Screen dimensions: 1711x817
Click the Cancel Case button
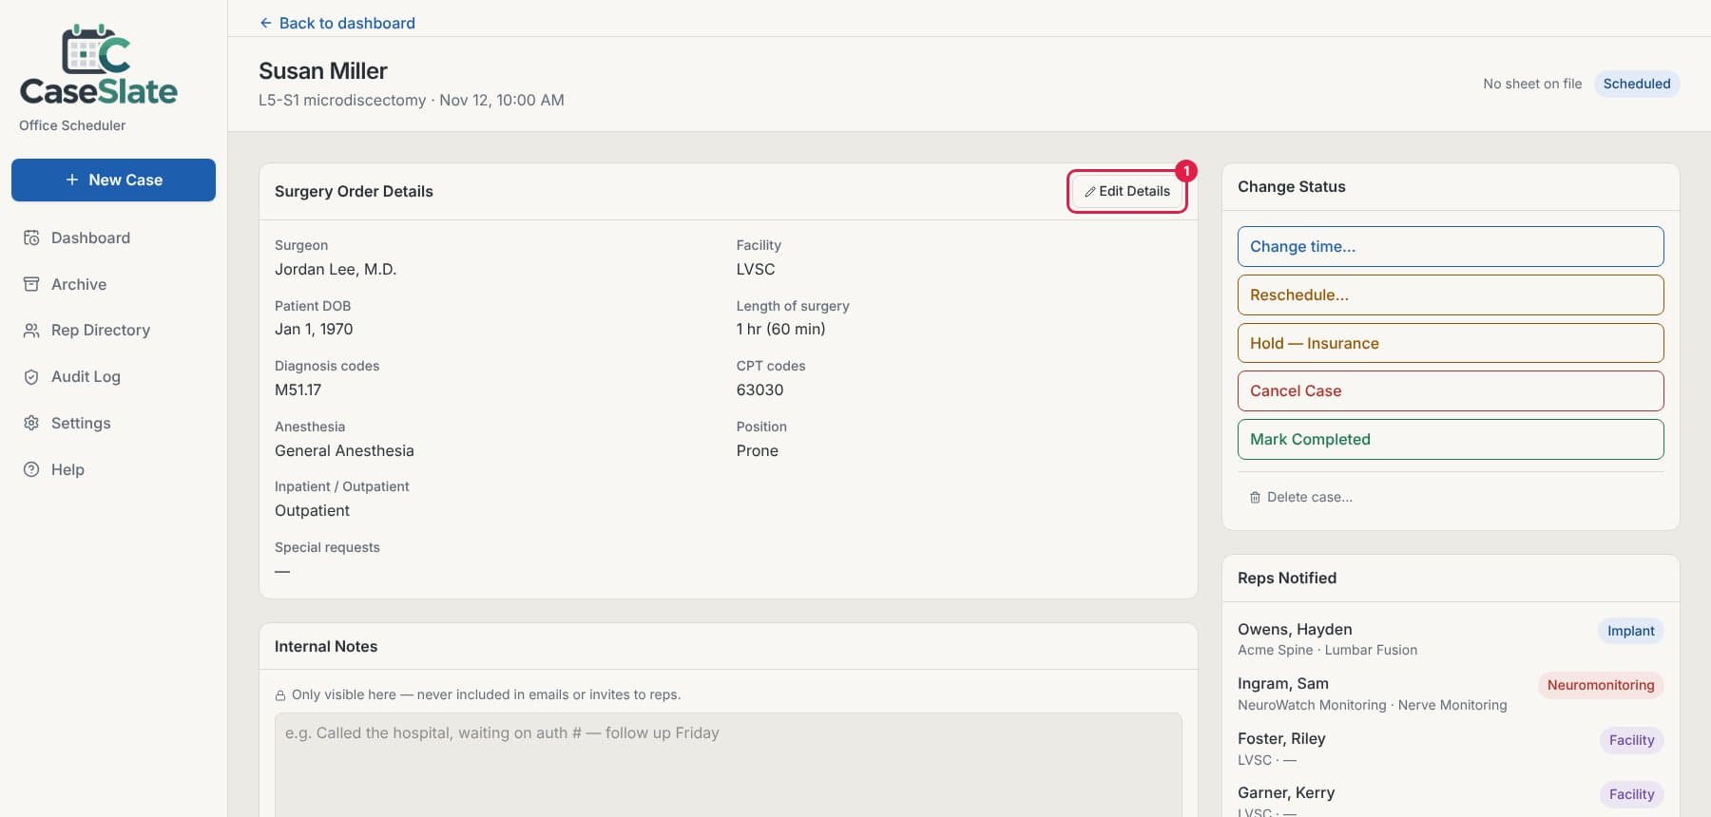click(1451, 390)
